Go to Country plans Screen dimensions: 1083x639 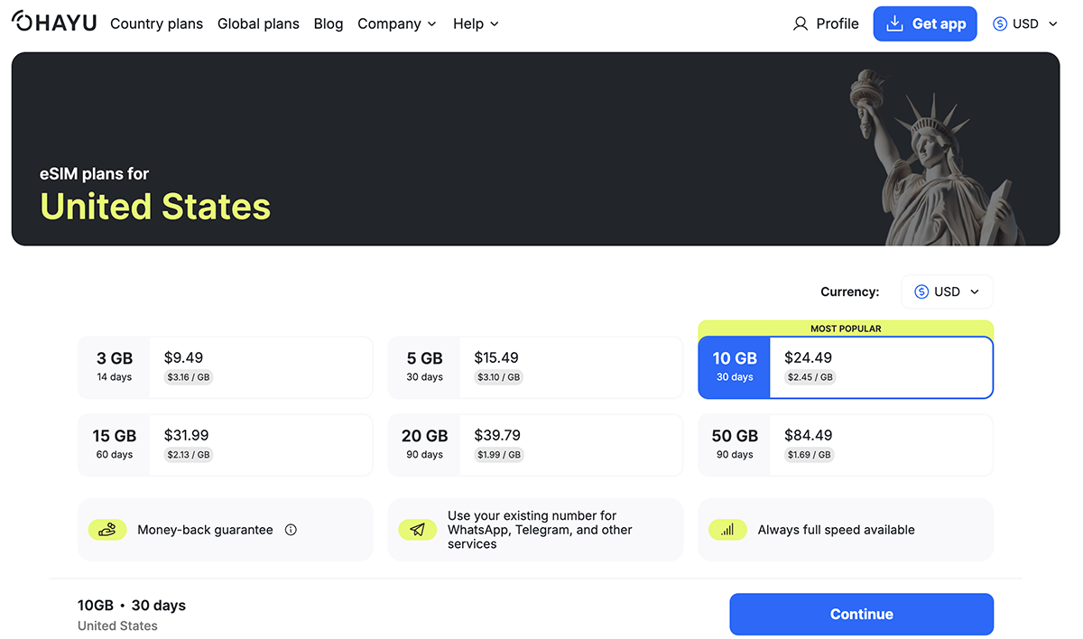(156, 24)
